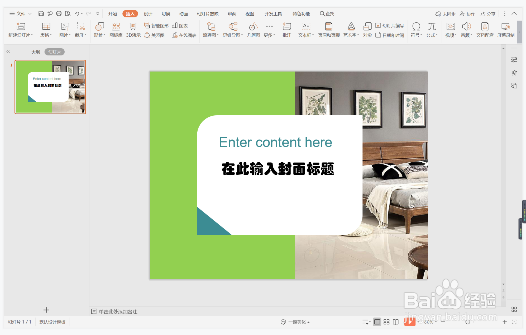Zoom out with the minus button

click(x=443, y=322)
